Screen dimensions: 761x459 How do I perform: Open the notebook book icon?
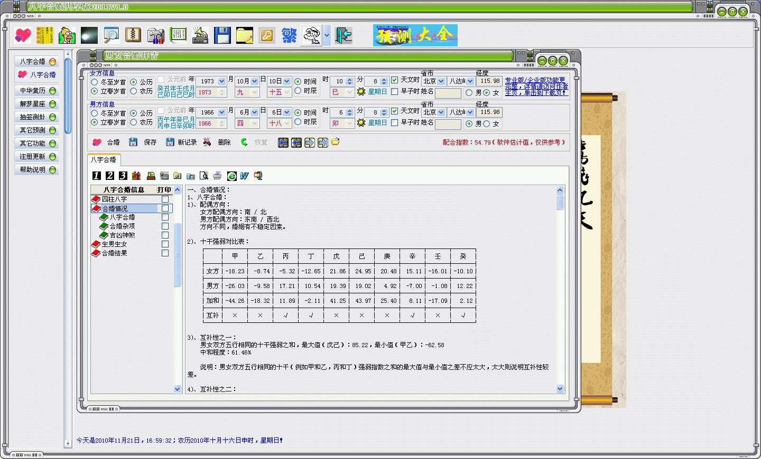(133, 35)
